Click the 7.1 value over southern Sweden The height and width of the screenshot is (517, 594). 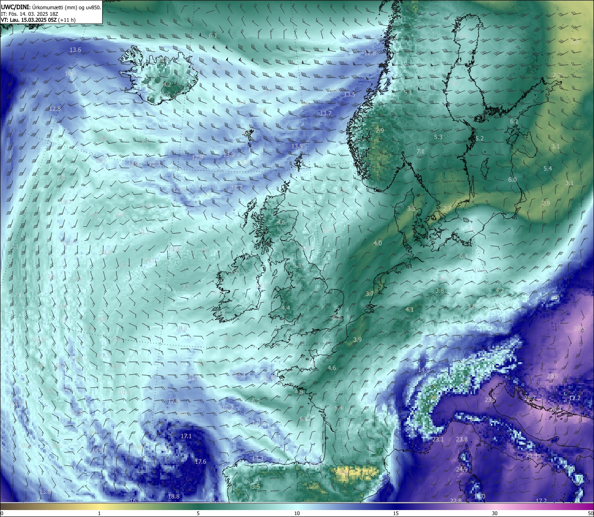[420, 151]
